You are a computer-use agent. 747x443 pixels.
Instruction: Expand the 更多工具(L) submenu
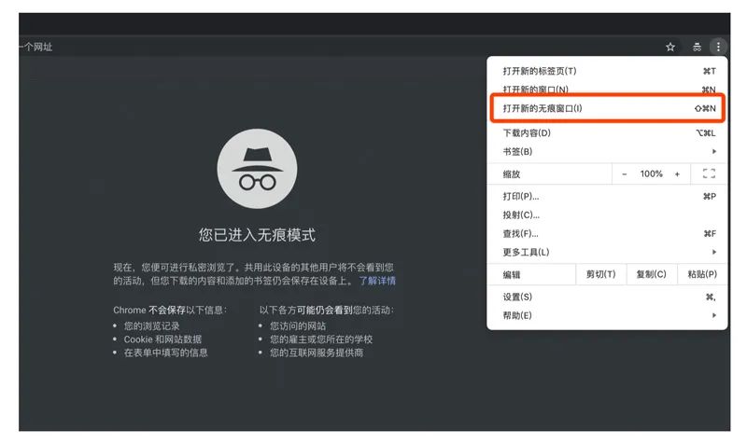pos(607,252)
